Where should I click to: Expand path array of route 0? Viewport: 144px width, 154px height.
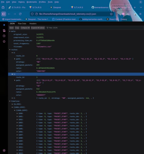[15, 59]
